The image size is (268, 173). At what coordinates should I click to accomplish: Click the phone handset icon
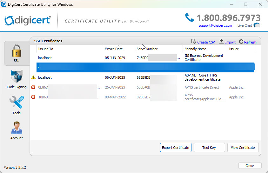189,17
